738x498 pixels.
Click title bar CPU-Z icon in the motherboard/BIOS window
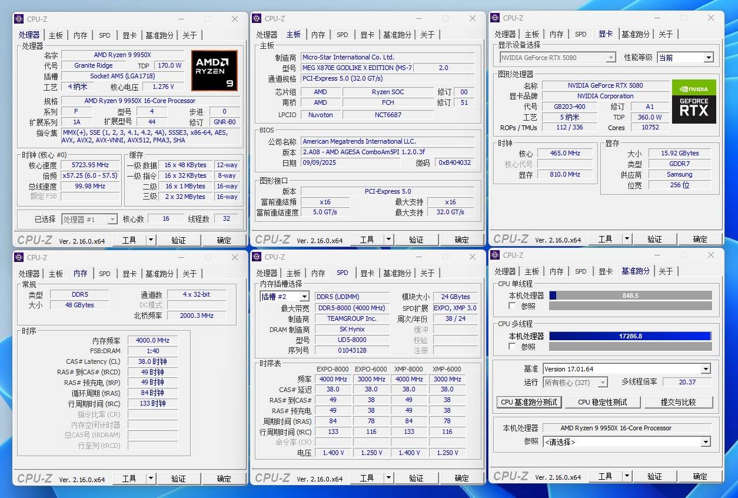point(257,19)
